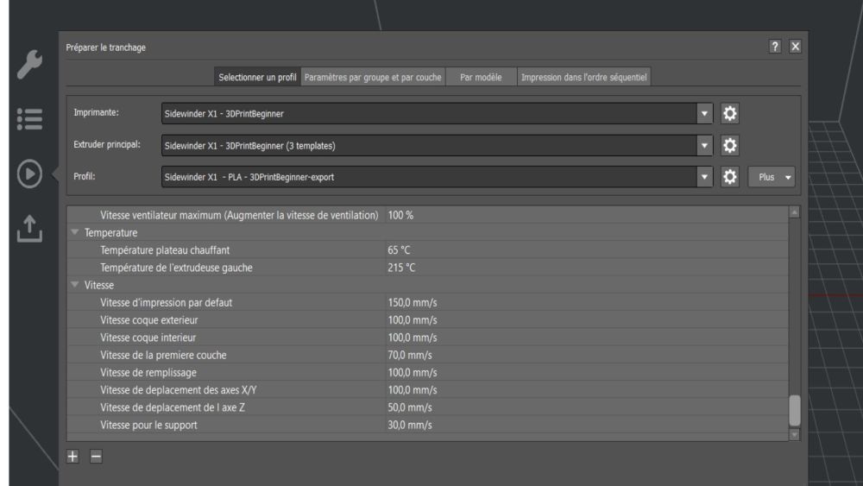Open the Extruder principal dropdown
Image resolution: width=863 pixels, height=486 pixels.
(704, 145)
